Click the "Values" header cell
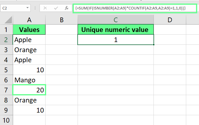This screenshot has width=199, height=125. (29, 30)
